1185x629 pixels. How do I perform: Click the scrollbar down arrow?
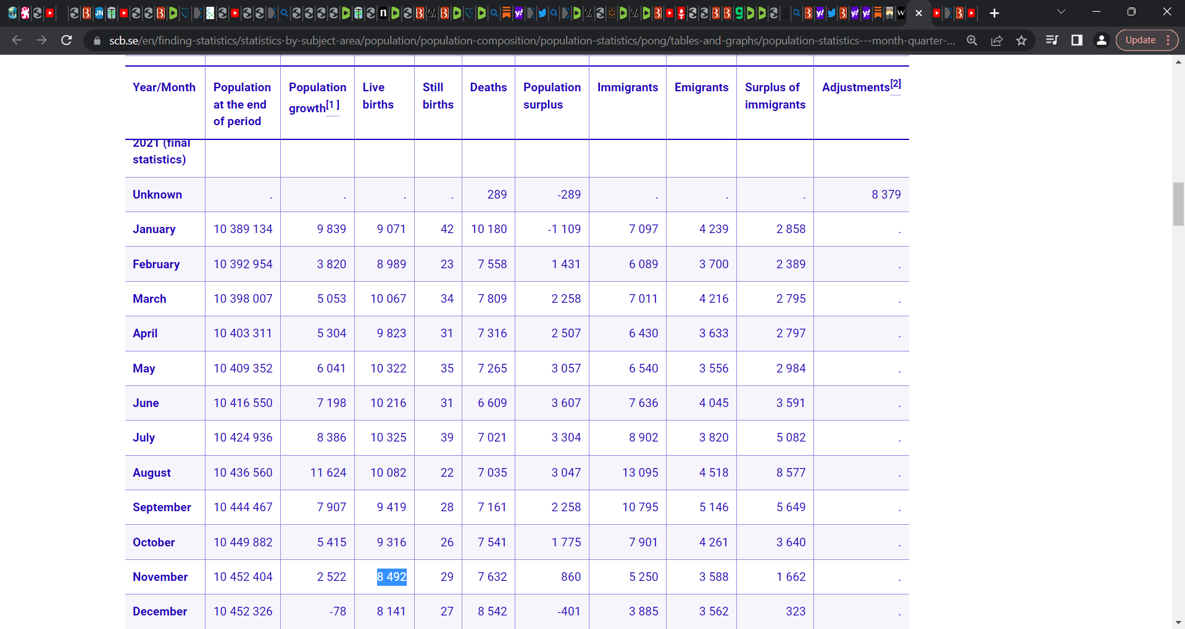pos(1178,623)
